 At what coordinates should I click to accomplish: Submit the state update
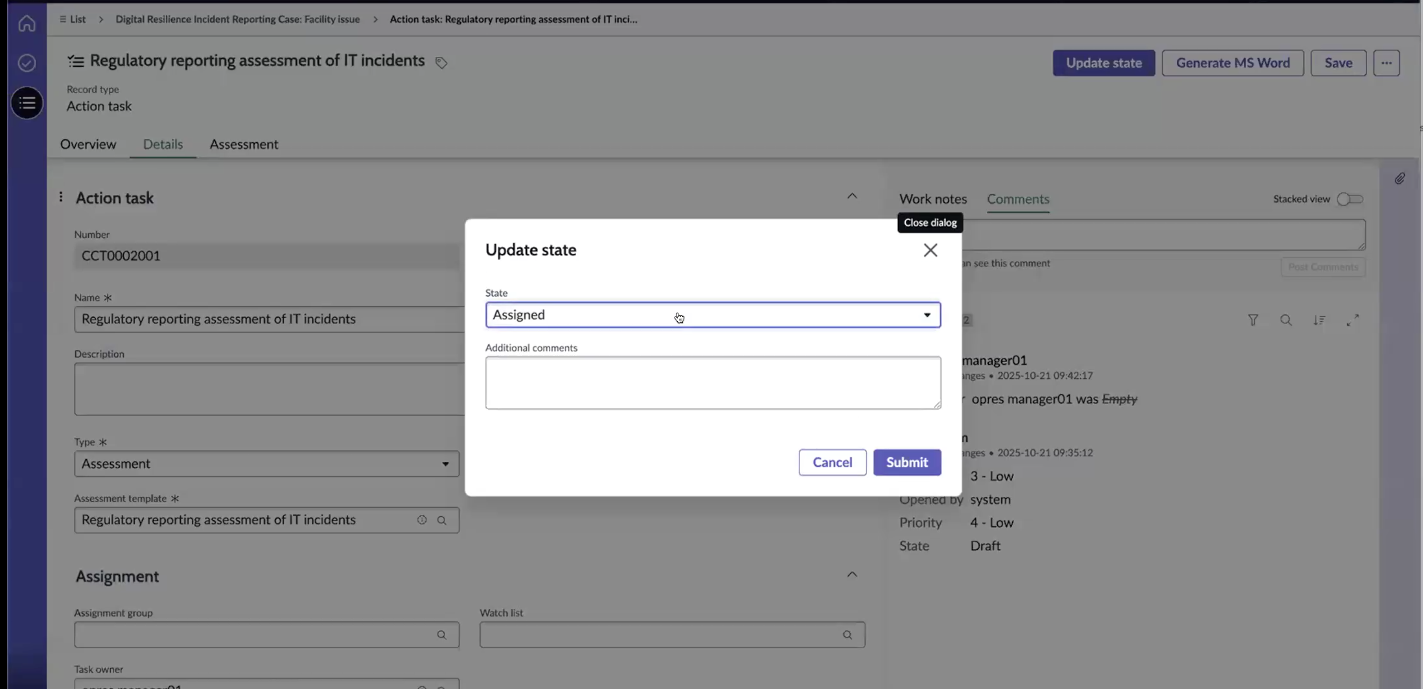point(907,462)
